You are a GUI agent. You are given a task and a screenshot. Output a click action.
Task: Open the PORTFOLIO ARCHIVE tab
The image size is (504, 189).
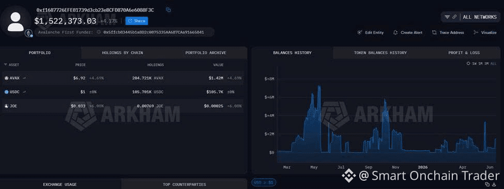(206, 53)
